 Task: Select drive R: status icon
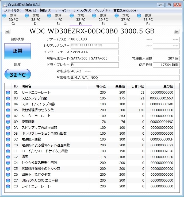139,15
